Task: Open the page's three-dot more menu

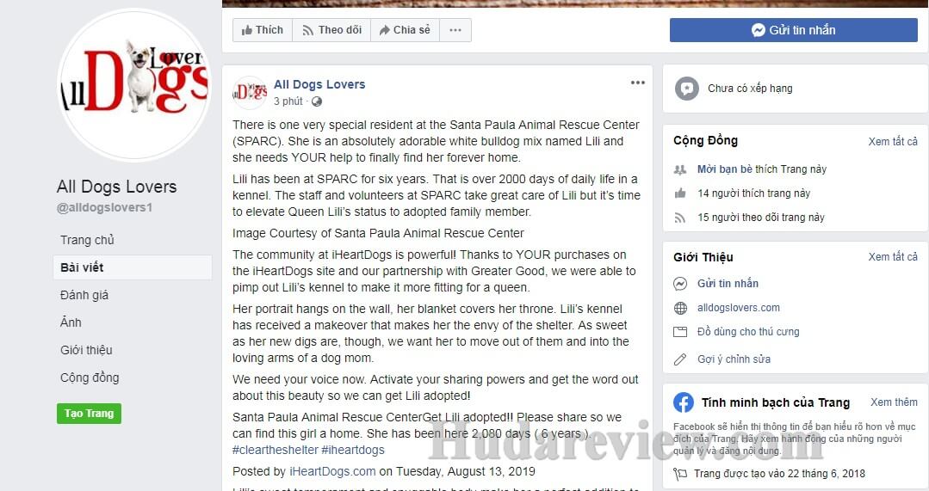Action: (x=455, y=30)
